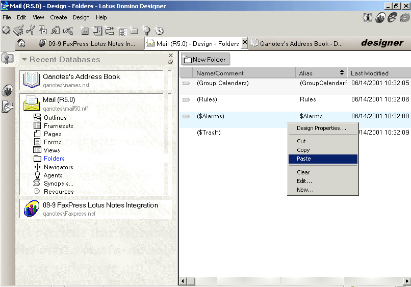Select Design Properties in context menu

point(321,128)
